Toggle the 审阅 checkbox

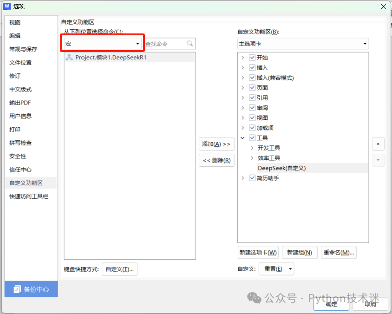pos(252,107)
